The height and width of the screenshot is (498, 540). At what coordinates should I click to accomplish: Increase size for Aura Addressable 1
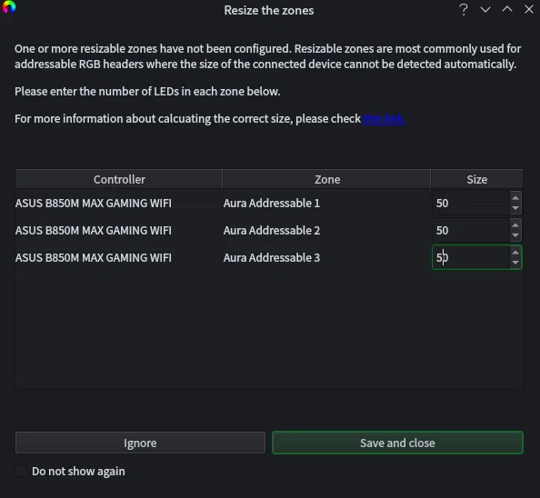click(515, 198)
